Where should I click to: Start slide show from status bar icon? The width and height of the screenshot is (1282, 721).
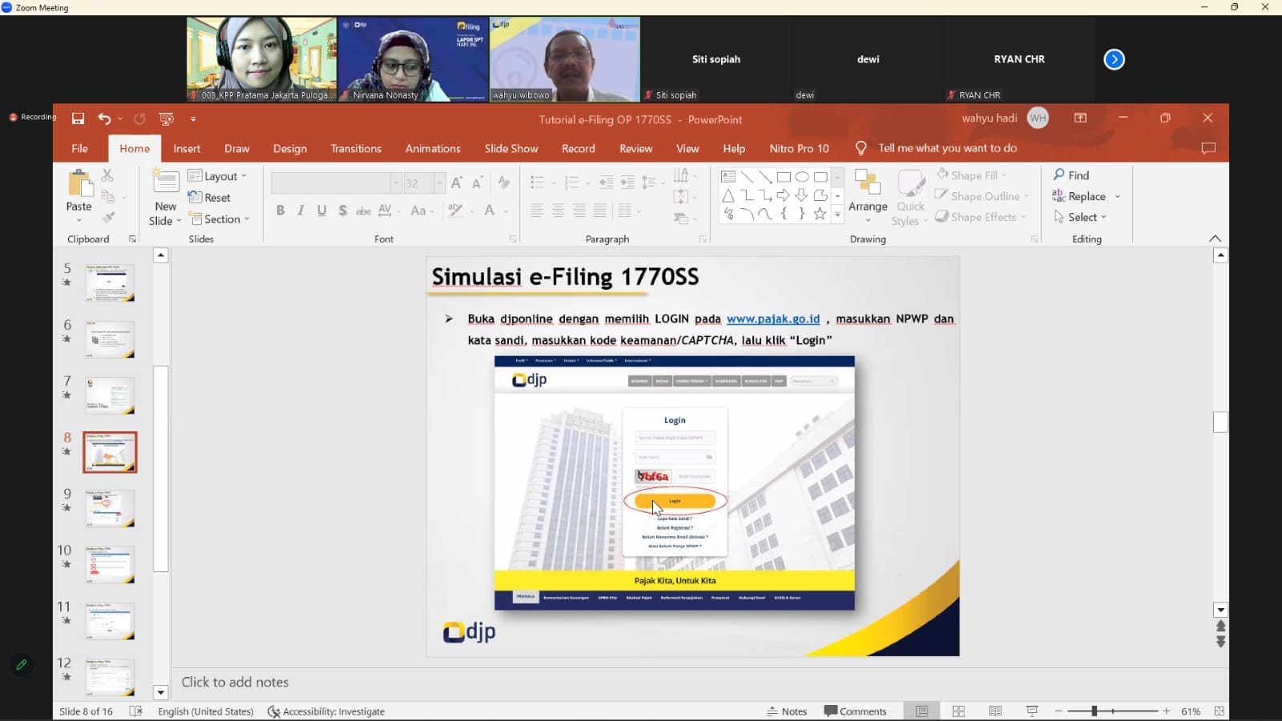click(x=1032, y=711)
